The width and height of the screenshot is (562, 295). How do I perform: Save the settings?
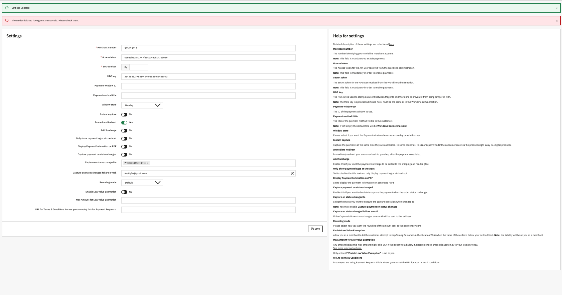[x=315, y=229]
